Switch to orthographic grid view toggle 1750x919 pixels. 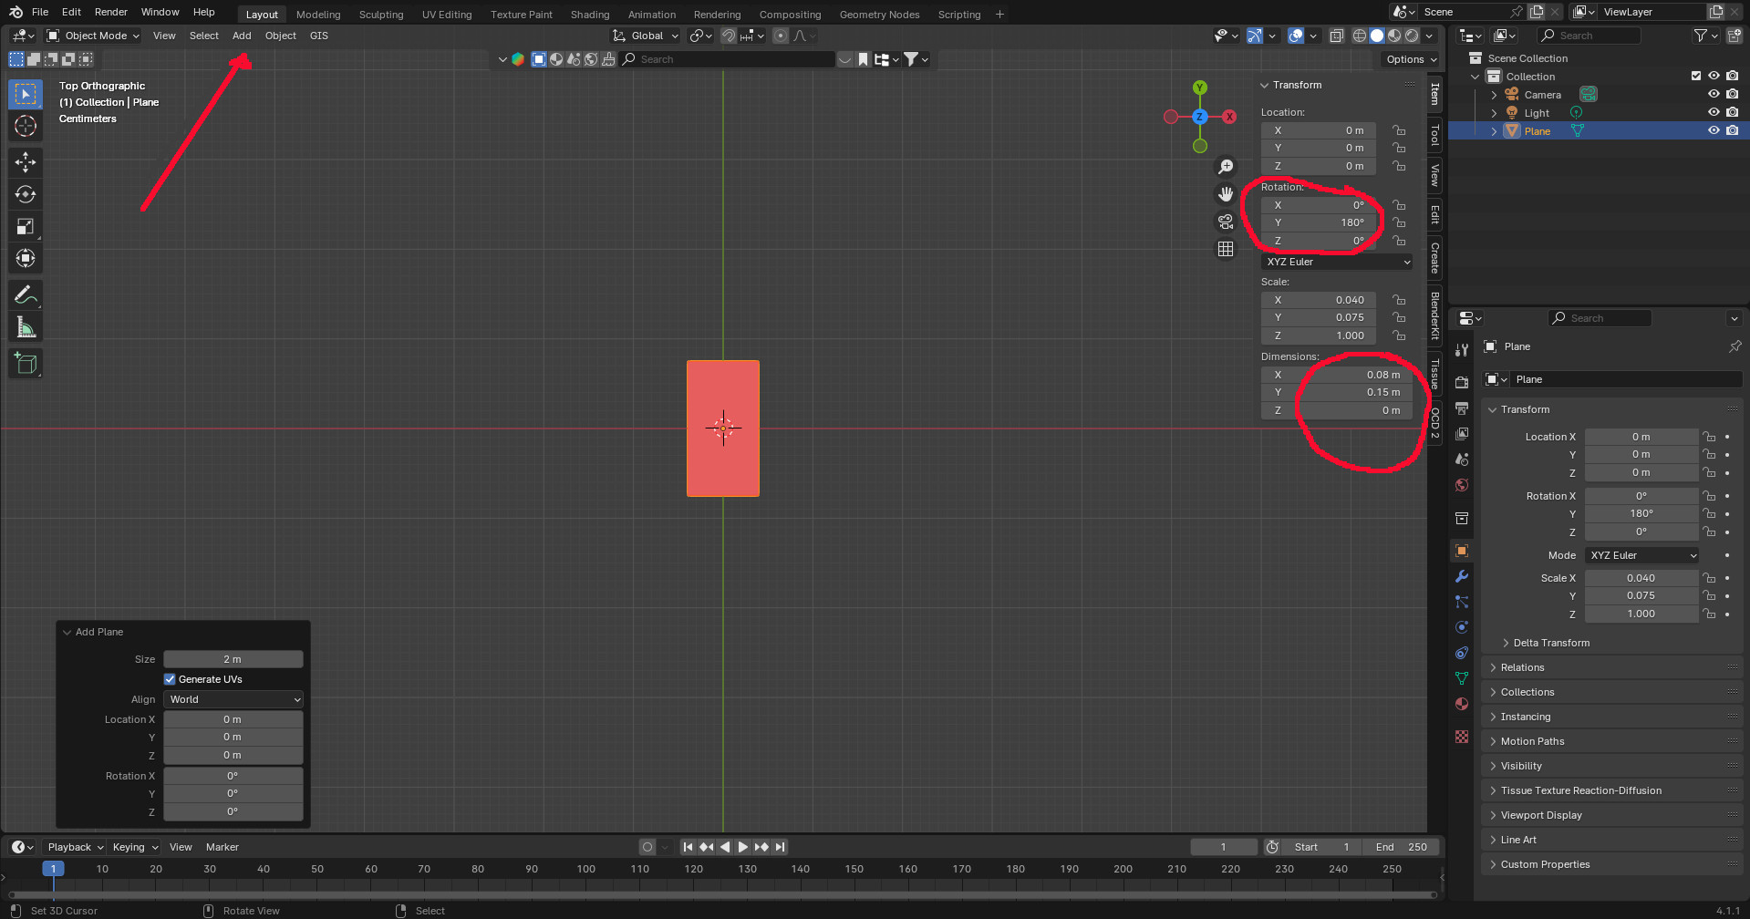pyautogui.click(x=1226, y=249)
